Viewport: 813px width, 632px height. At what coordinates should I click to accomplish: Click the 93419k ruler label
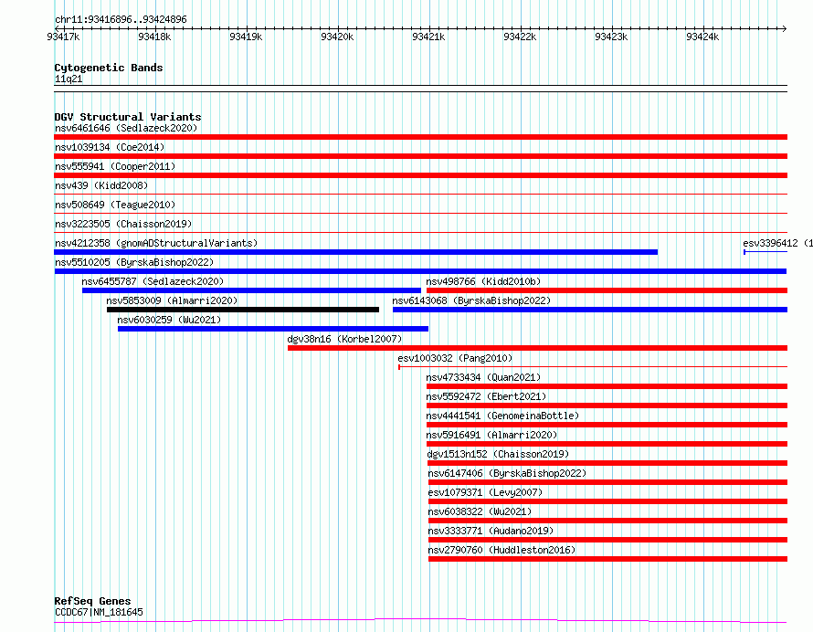tap(246, 37)
